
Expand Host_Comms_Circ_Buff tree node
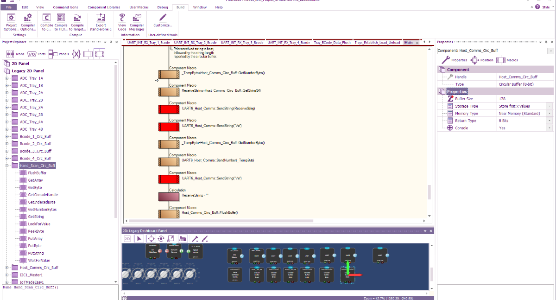click(x=7, y=268)
